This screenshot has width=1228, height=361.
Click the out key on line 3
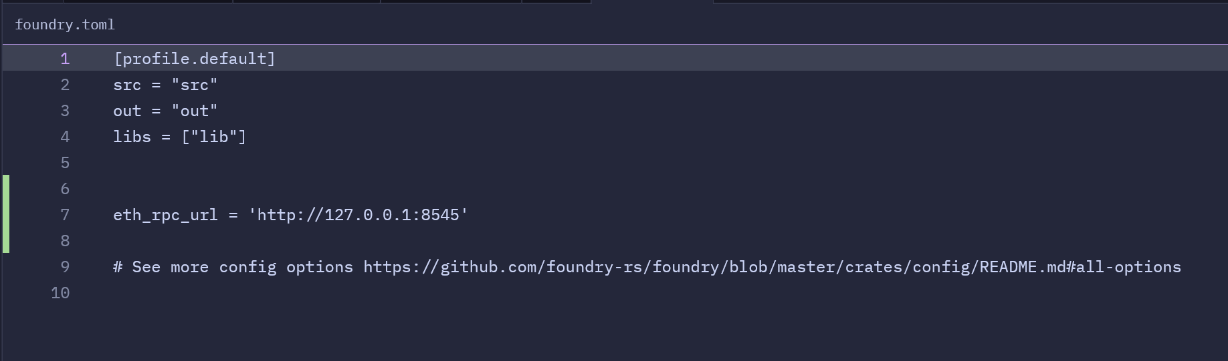point(127,111)
